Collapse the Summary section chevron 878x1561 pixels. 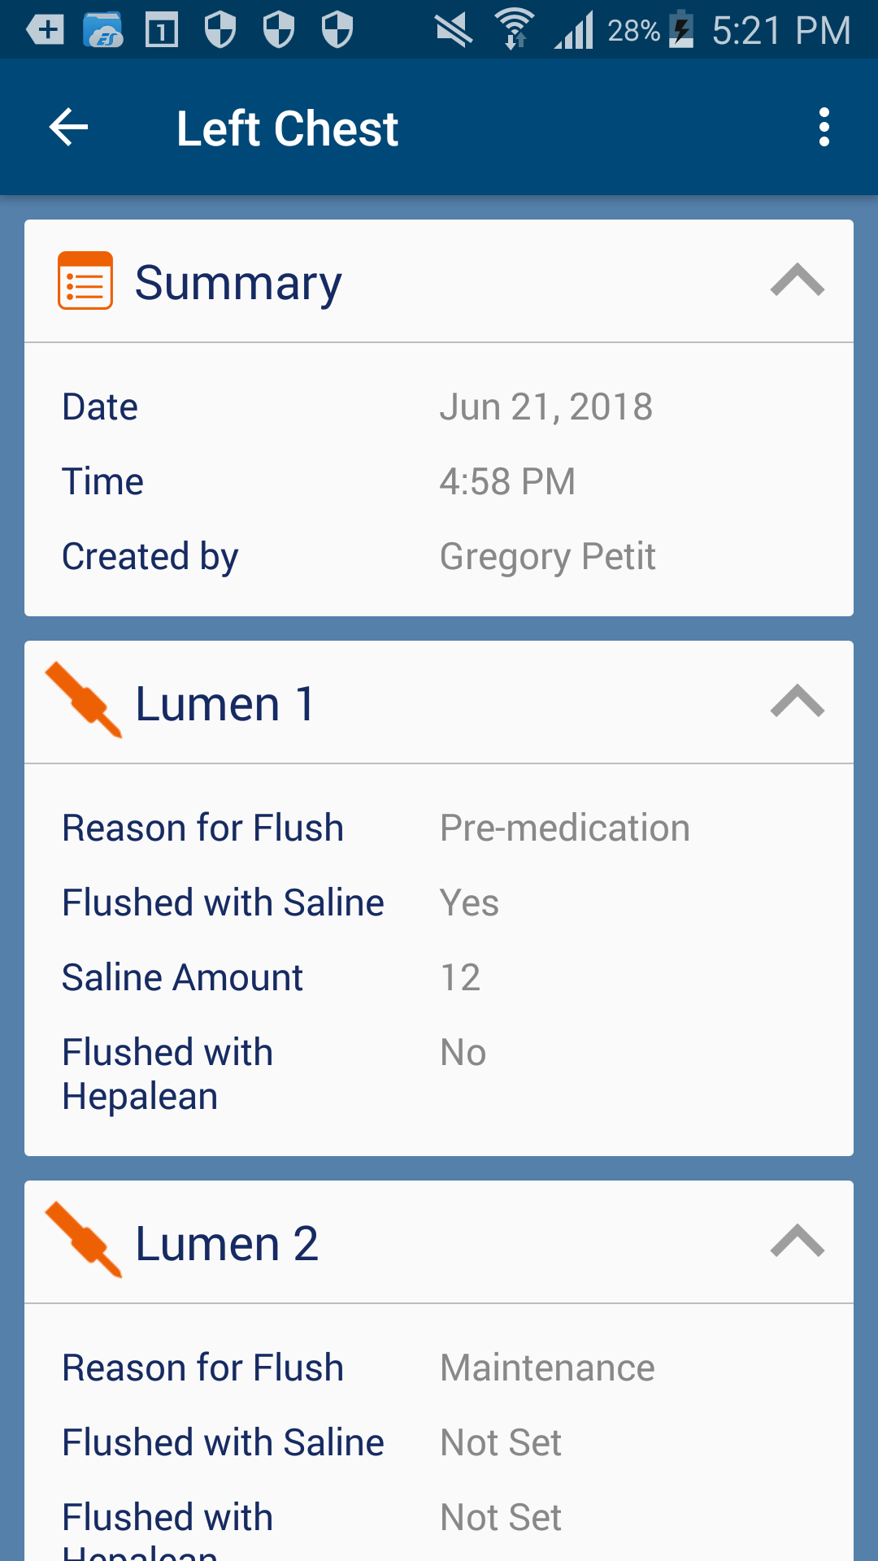(798, 280)
